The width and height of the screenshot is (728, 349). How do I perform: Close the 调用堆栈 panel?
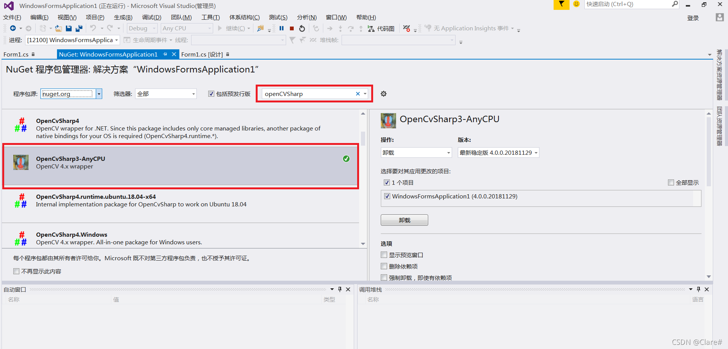pos(707,289)
